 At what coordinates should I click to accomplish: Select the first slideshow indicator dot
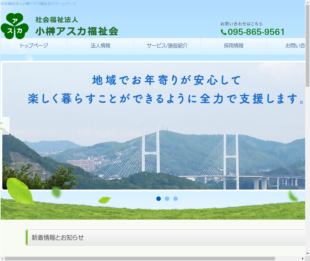click(x=159, y=199)
